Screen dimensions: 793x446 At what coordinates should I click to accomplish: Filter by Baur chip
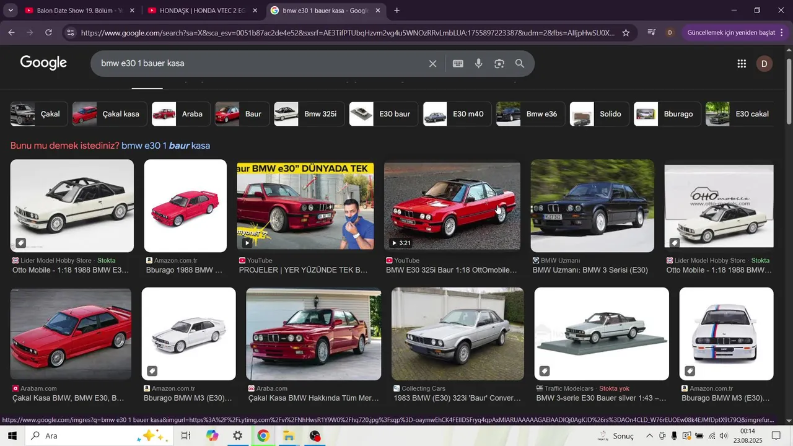point(242,114)
